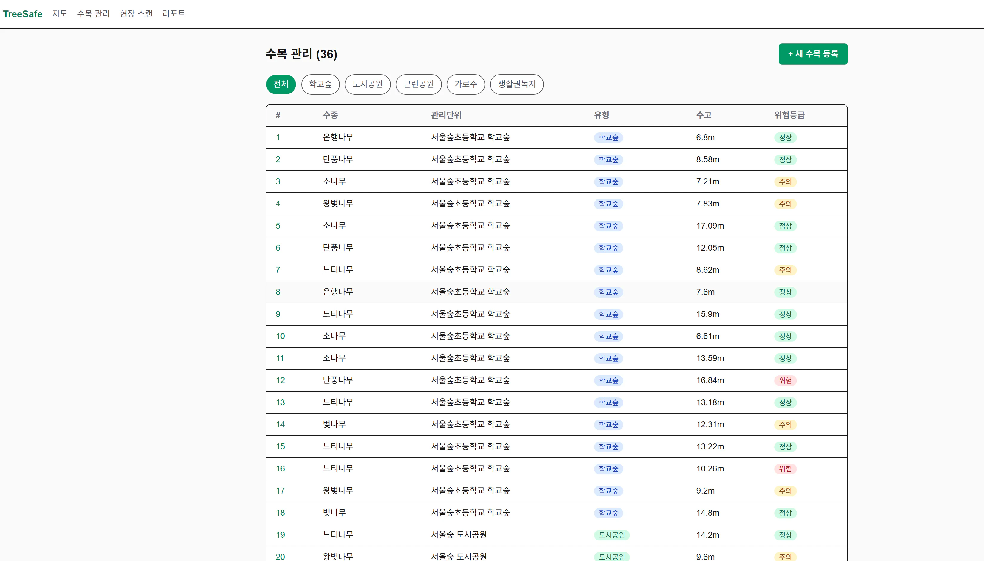Go to the 지도 nav item
Viewport: 984px width, 561px height.
[60, 13]
